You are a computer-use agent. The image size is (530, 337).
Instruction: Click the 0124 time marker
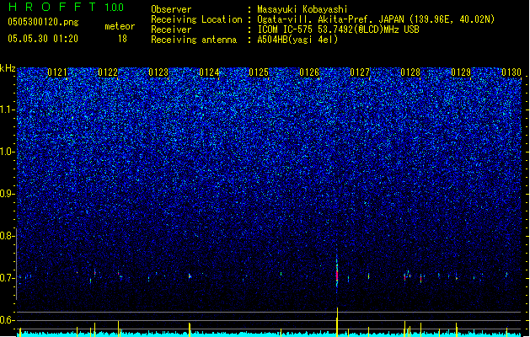pyautogui.click(x=209, y=72)
